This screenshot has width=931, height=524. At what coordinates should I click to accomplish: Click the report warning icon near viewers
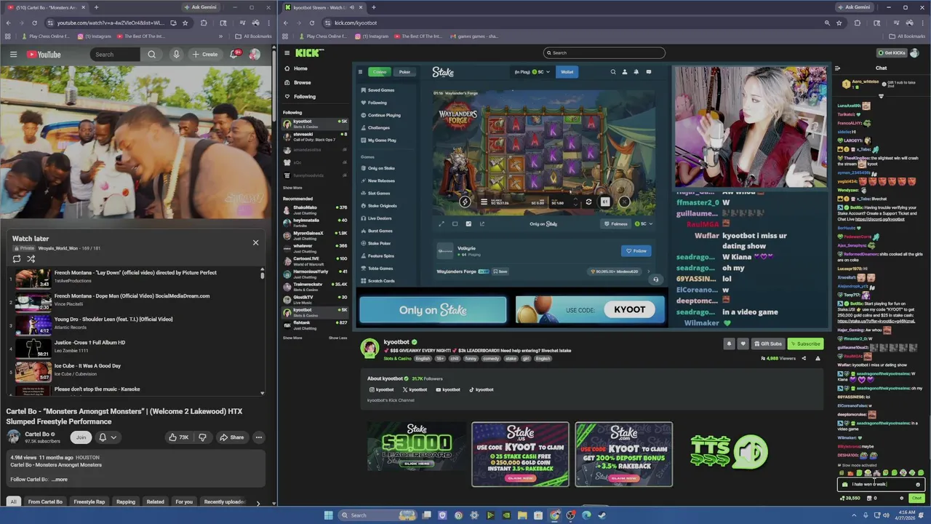(818, 358)
